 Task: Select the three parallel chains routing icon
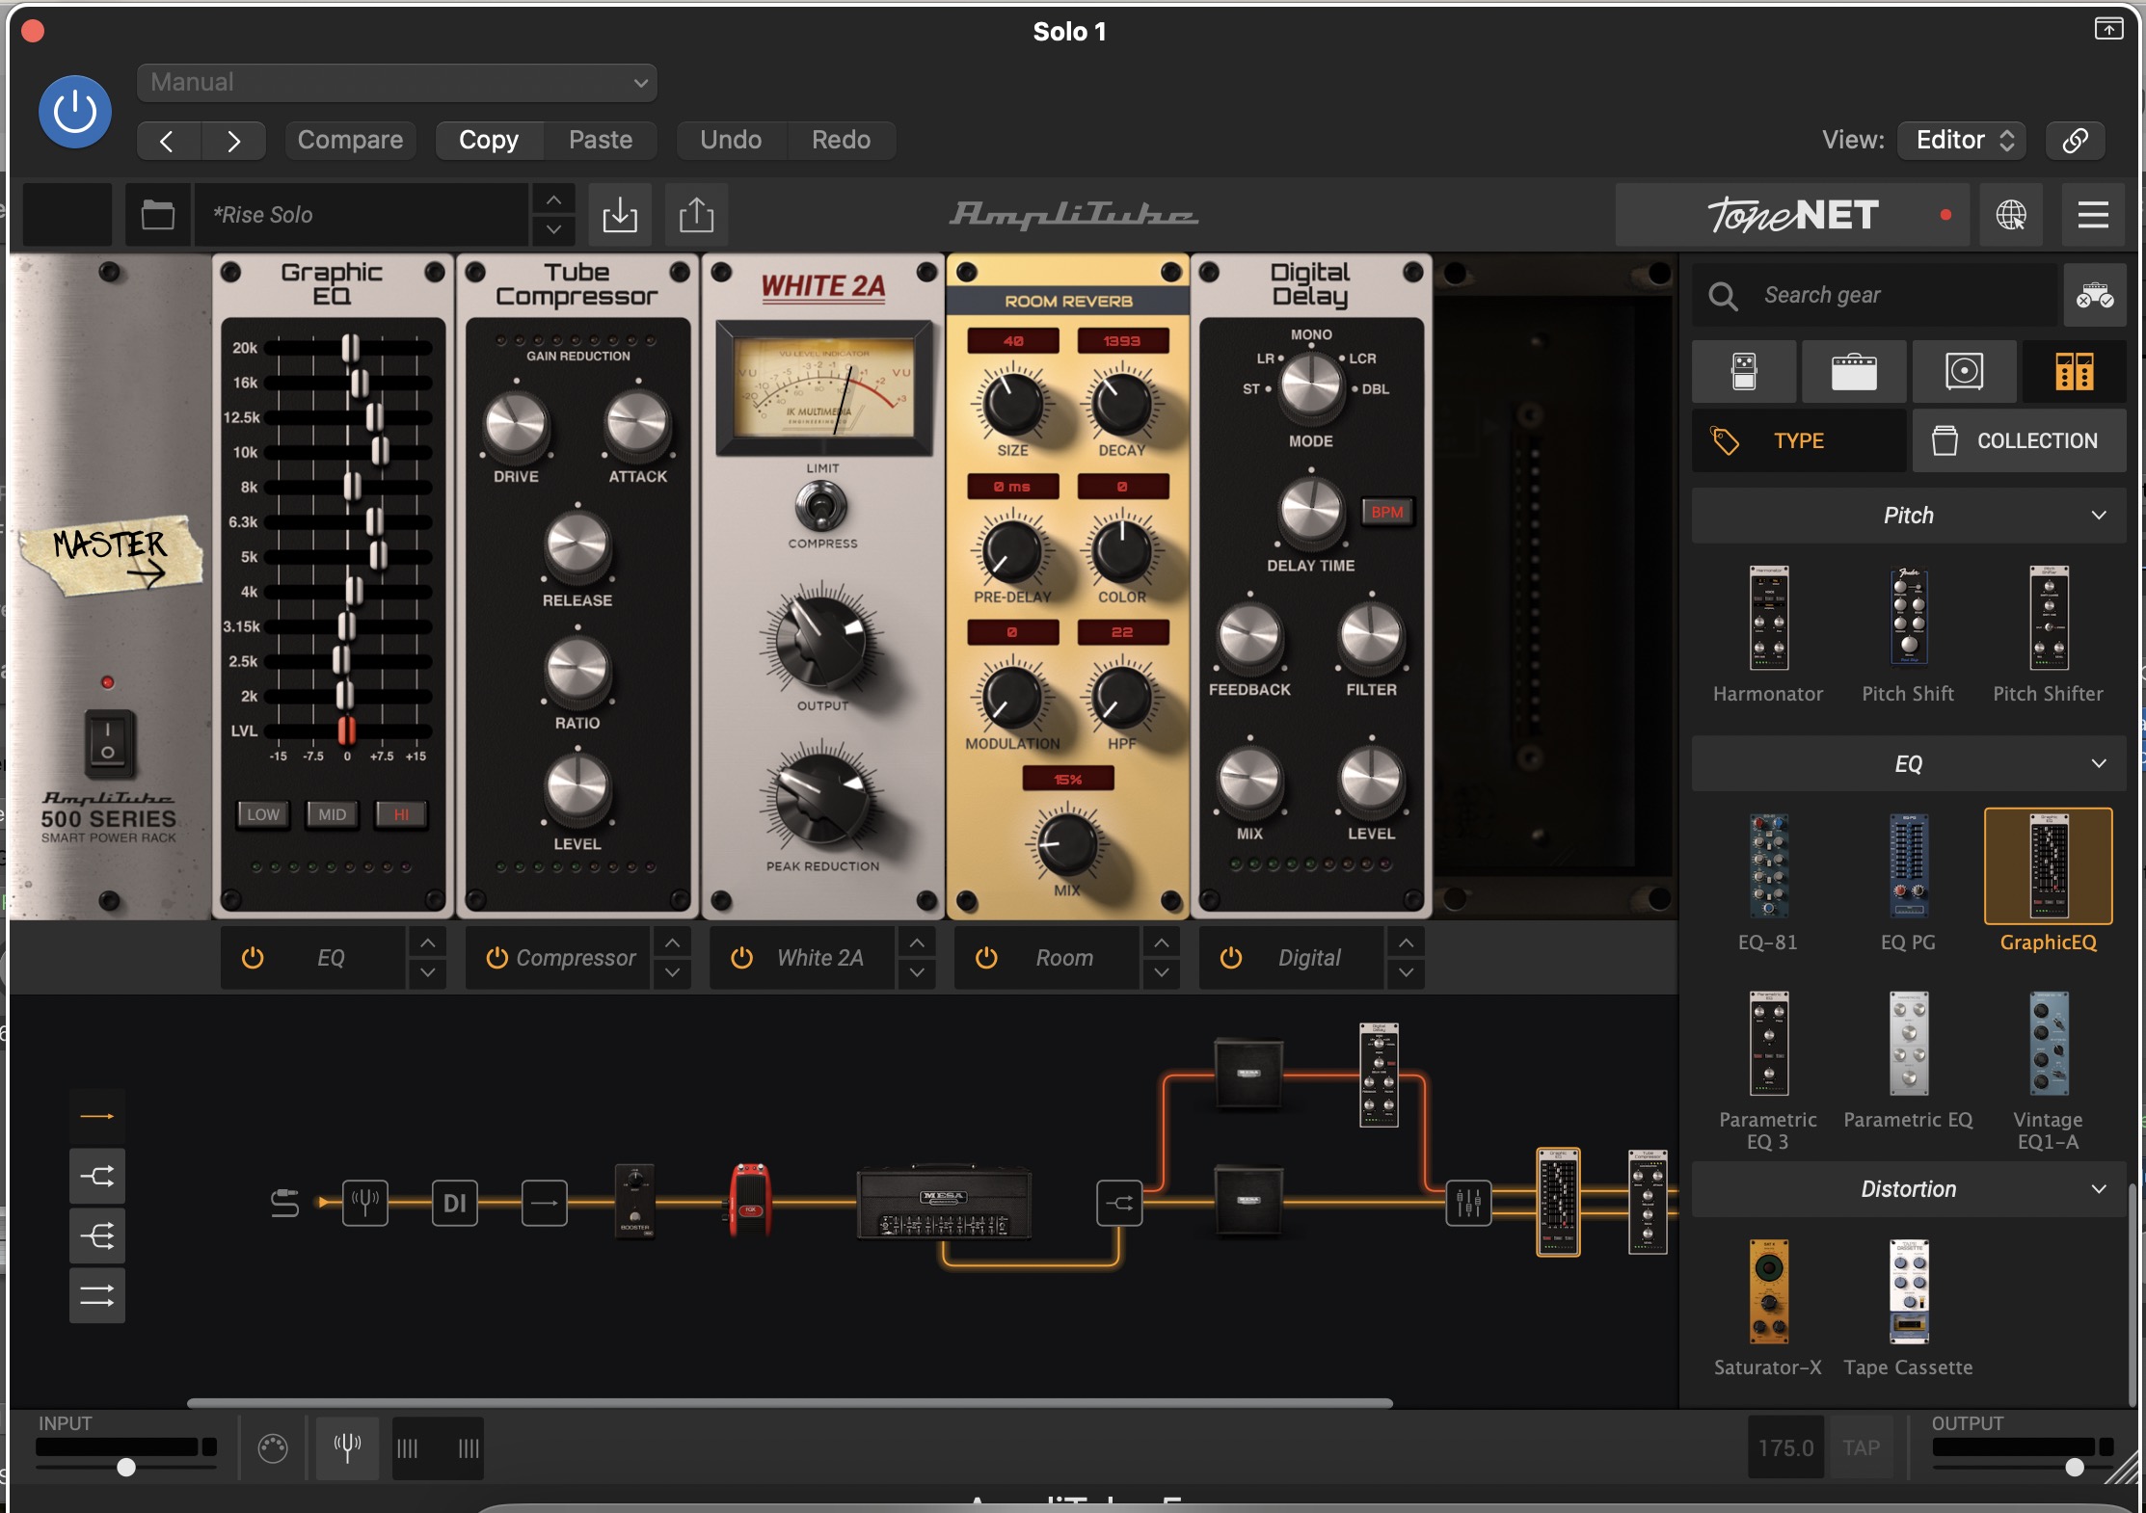point(96,1296)
